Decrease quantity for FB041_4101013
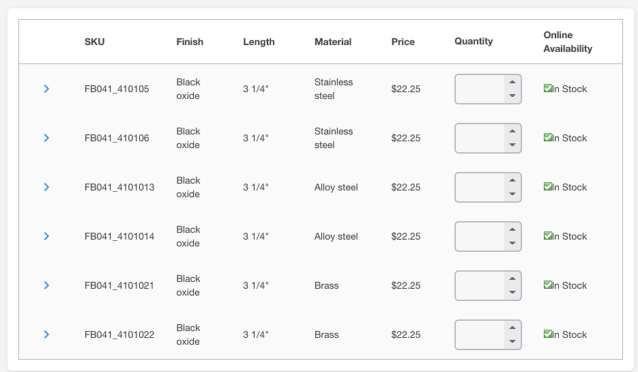This screenshot has width=638, height=372. coord(512,195)
